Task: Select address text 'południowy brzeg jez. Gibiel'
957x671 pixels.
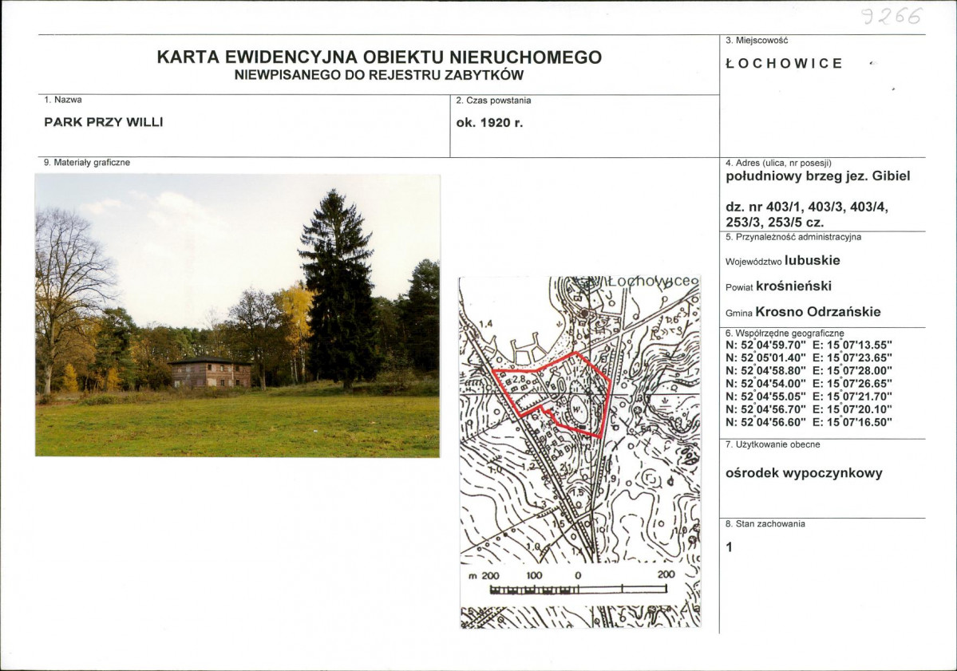Action: [x=818, y=176]
